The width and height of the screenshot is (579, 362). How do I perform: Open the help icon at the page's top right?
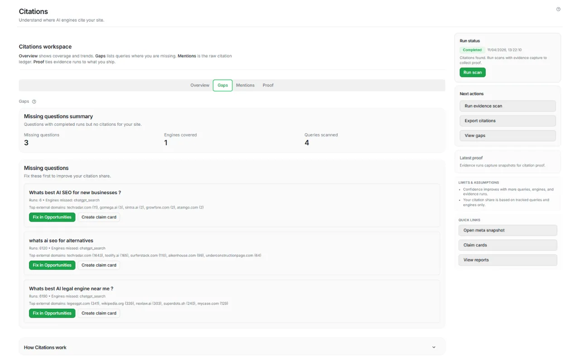pyautogui.click(x=558, y=9)
